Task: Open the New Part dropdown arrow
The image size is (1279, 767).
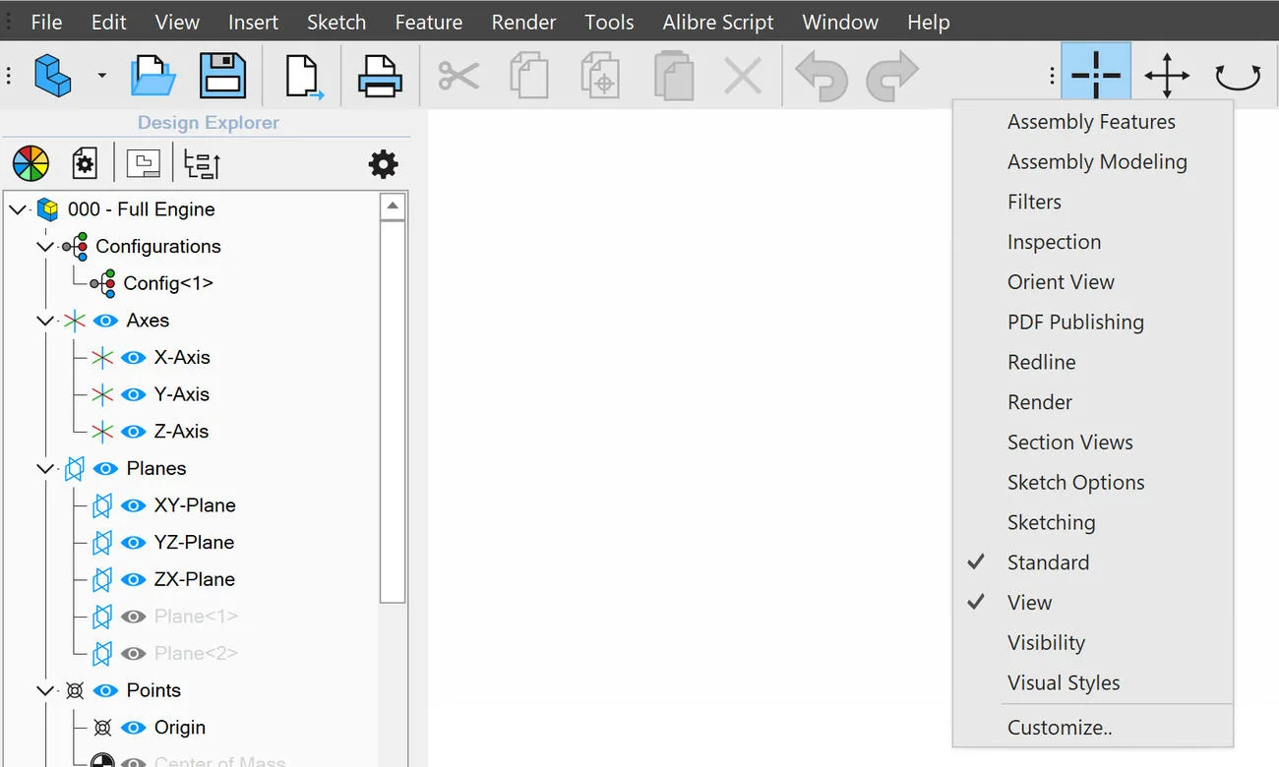Action: [x=101, y=76]
